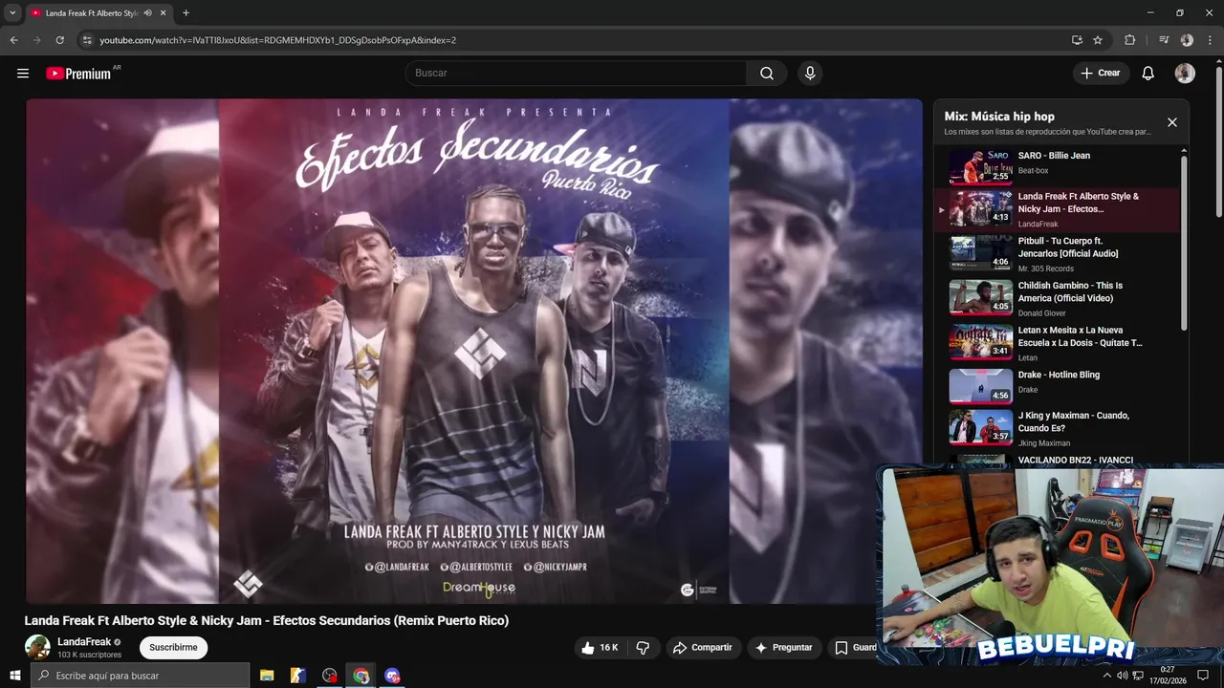Select Pitbull - Tu Cuerpo playlist item
Screen dimensions: 1224x688
[x=1056, y=254]
